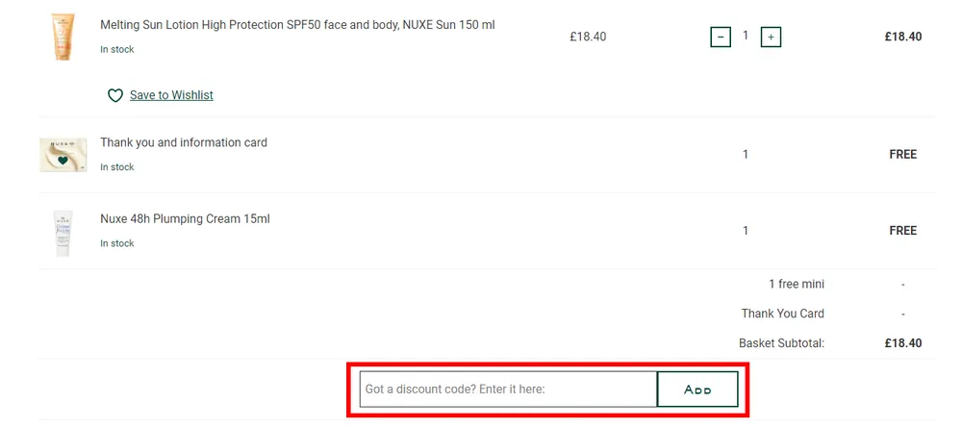Viewport: 962px width, 428px height.
Task: Click the 1 free mini label
Action: [x=797, y=284]
